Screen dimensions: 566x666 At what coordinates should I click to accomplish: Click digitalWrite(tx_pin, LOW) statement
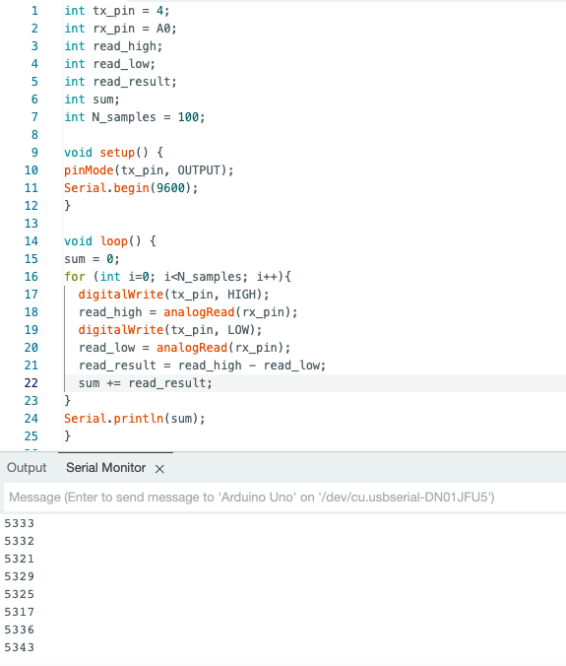(170, 330)
